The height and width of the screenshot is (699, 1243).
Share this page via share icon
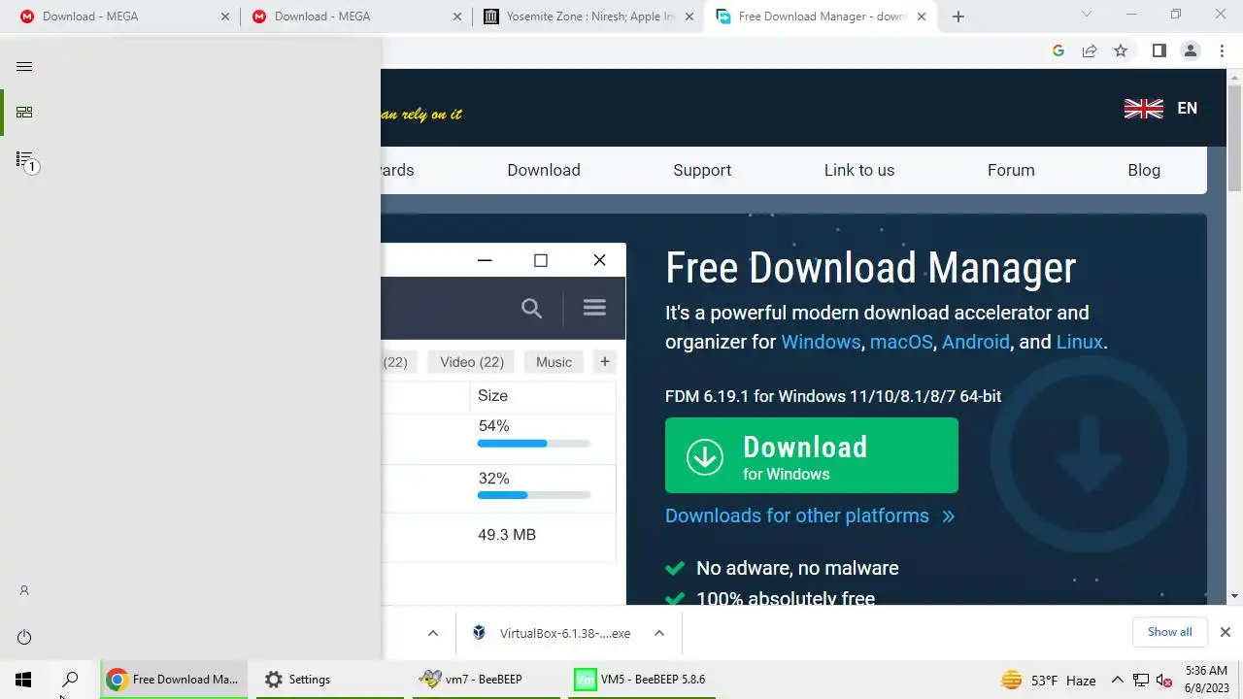click(x=1090, y=51)
